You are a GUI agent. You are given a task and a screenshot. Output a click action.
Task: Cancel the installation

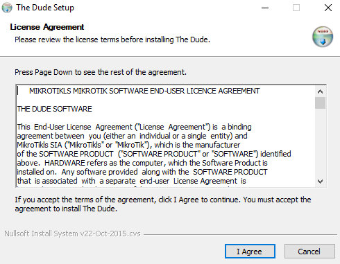pyautogui.click(x=309, y=252)
